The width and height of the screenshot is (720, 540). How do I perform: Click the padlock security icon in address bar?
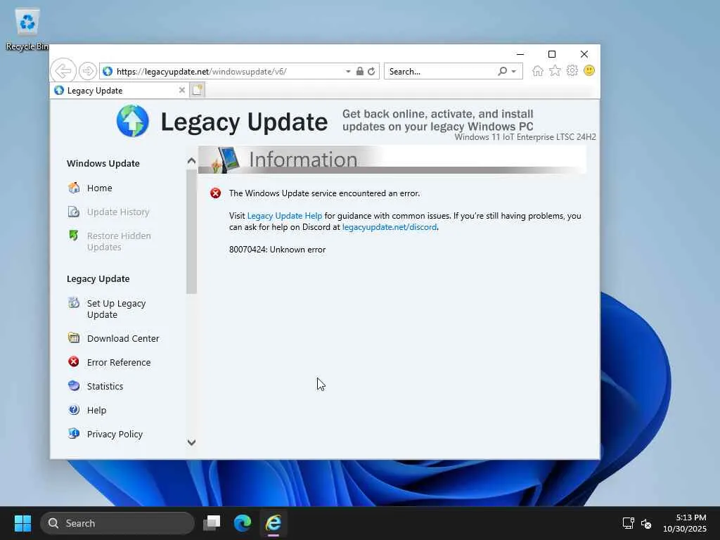pos(360,71)
